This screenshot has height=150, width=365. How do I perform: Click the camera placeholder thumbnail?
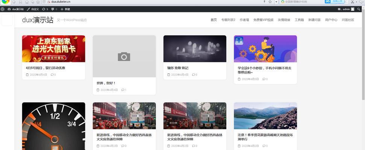(124, 56)
